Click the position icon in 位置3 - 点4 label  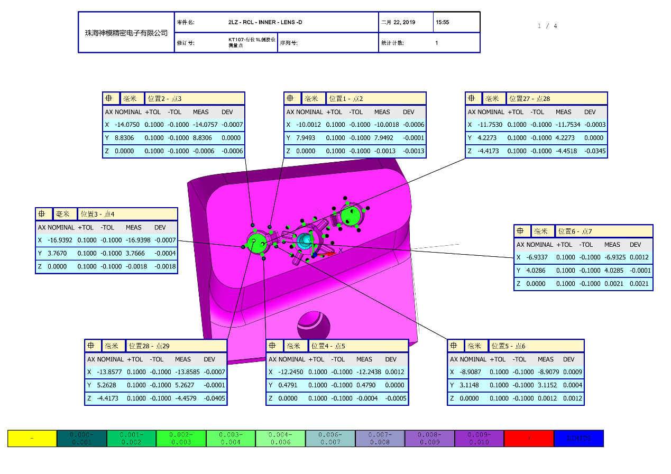pyautogui.click(x=43, y=214)
